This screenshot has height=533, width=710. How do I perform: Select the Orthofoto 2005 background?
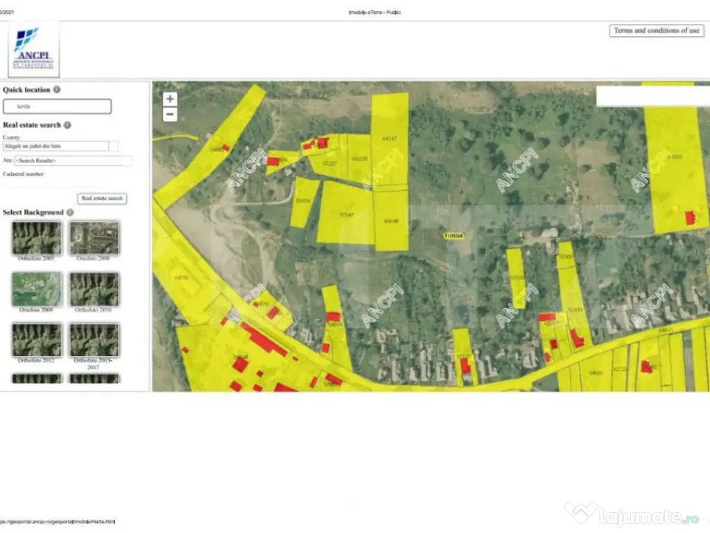click(x=36, y=238)
